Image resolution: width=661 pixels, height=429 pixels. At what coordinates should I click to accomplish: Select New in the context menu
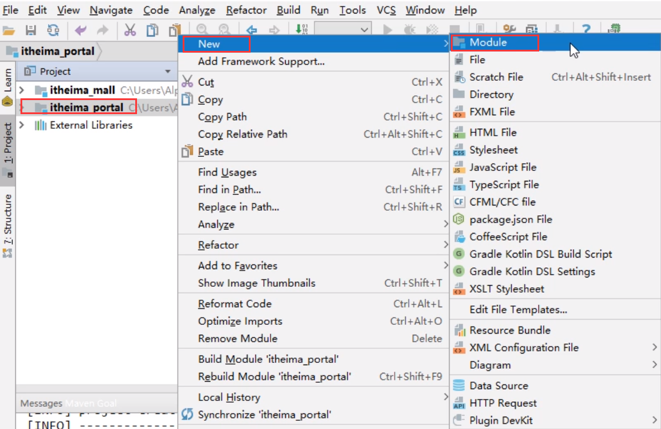314,44
